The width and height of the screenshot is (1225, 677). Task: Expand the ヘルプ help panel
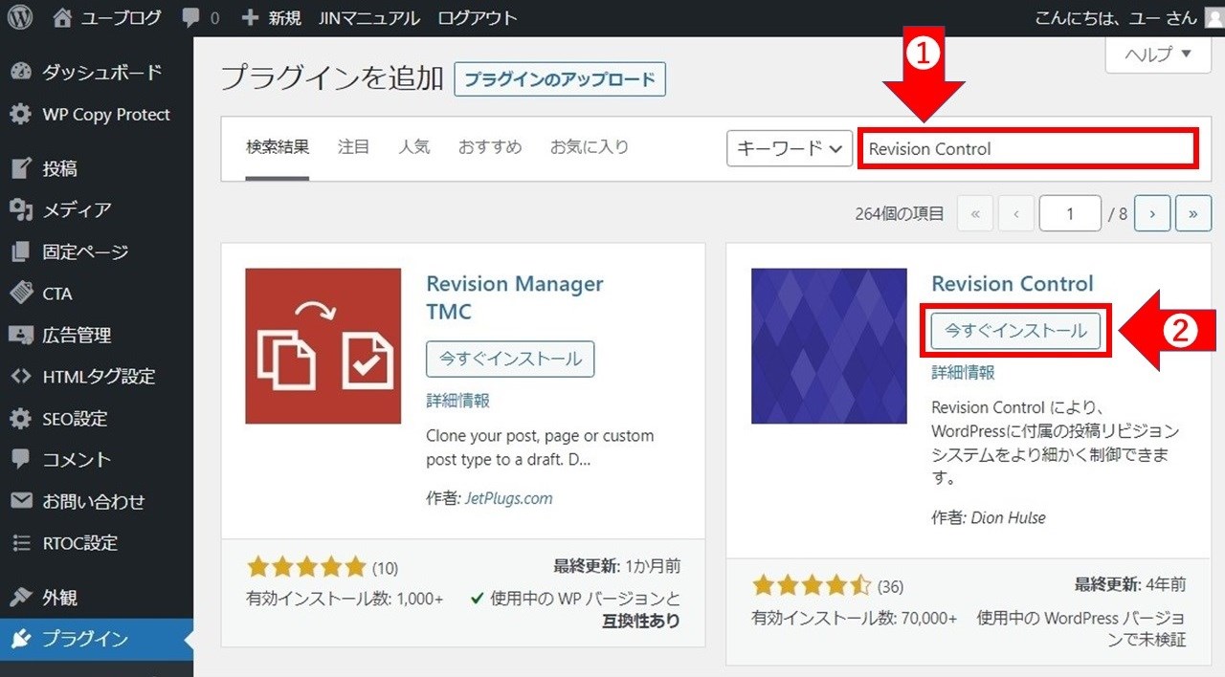coord(1159,55)
